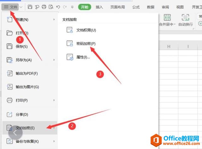The width and height of the screenshot is (202, 149).
Task: Select column H header
Action: (169, 46)
